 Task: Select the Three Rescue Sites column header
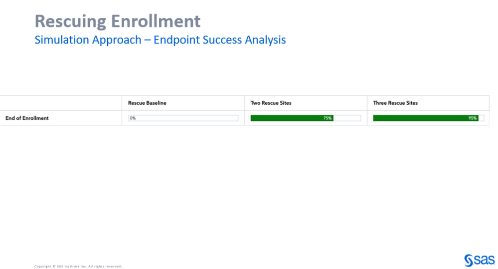395,103
